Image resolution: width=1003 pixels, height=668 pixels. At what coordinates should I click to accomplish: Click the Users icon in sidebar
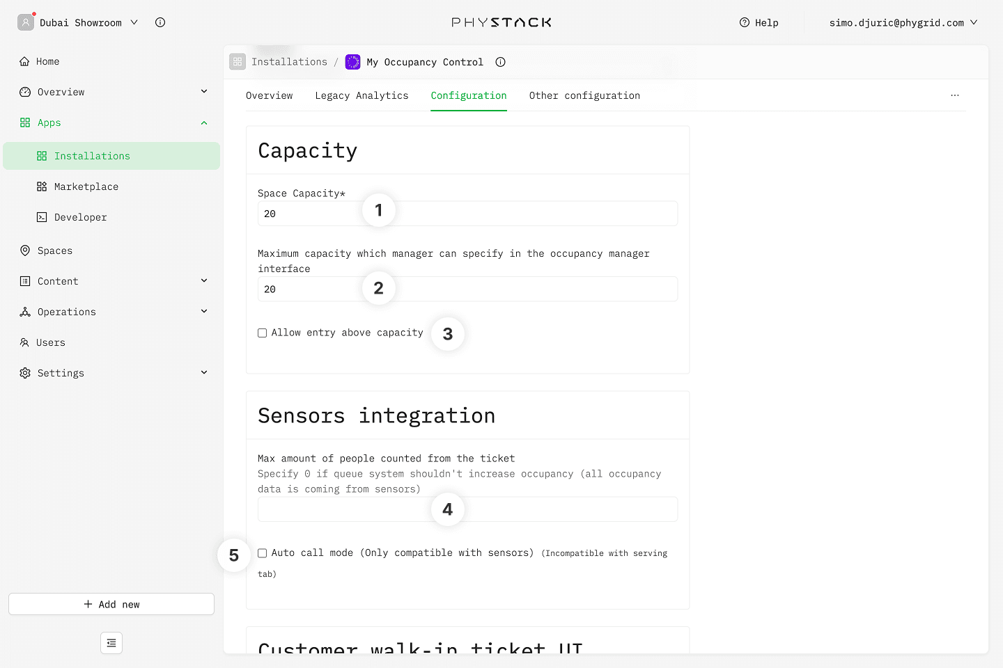click(x=25, y=342)
